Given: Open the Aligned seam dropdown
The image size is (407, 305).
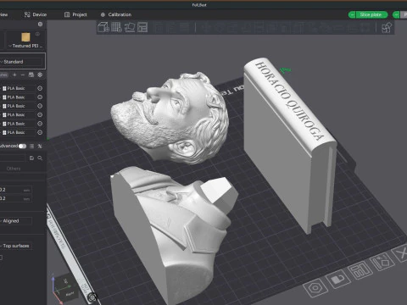Looking at the screenshot, I should pos(15,221).
